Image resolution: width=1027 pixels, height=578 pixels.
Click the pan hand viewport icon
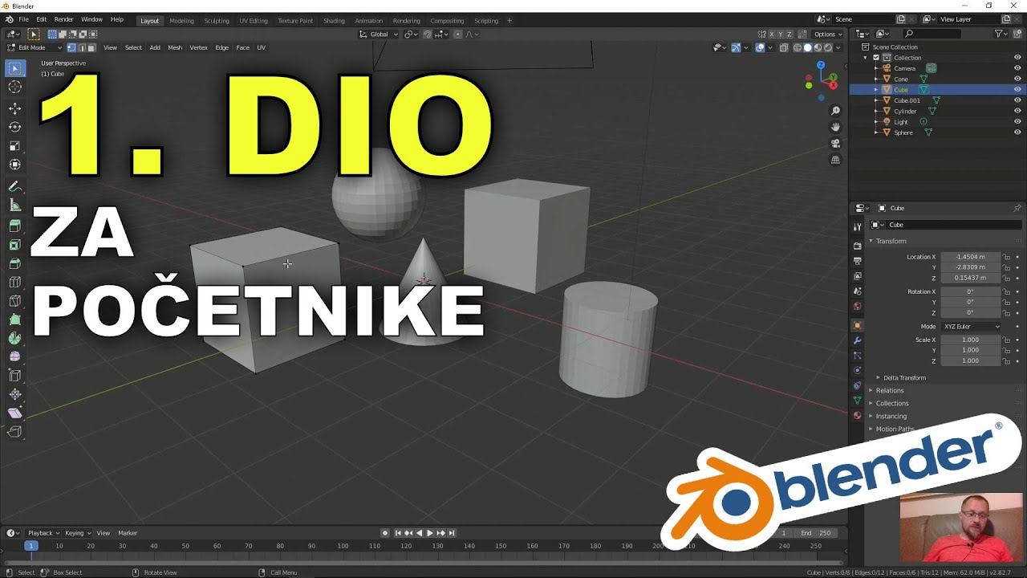[835, 127]
